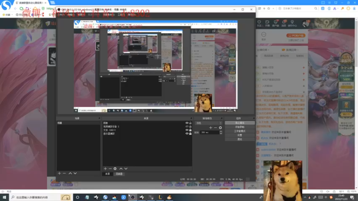The height and width of the screenshot is (201, 358).
Task: Open 查看(V) menu in OBS
Action: coord(81,15)
